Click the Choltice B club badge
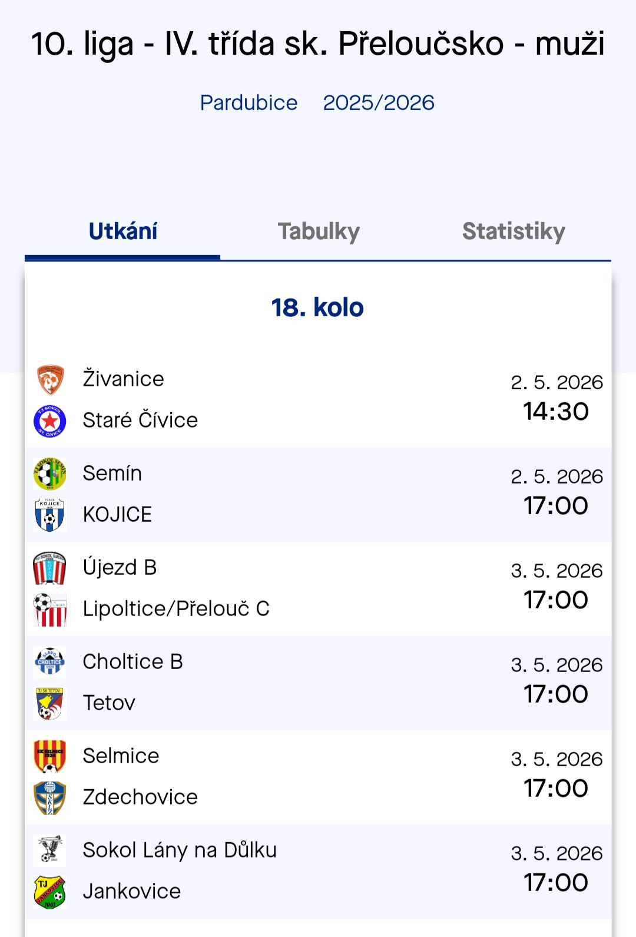Image resolution: width=636 pixels, height=937 pixels. click(50, 663)
